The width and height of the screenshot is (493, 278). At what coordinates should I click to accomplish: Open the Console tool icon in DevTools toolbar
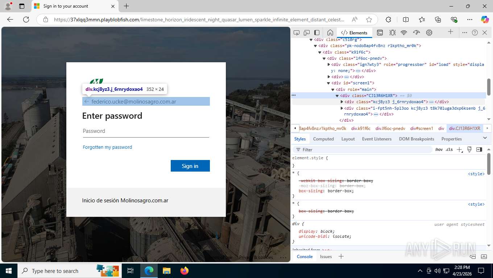click(x=380, y=33)
